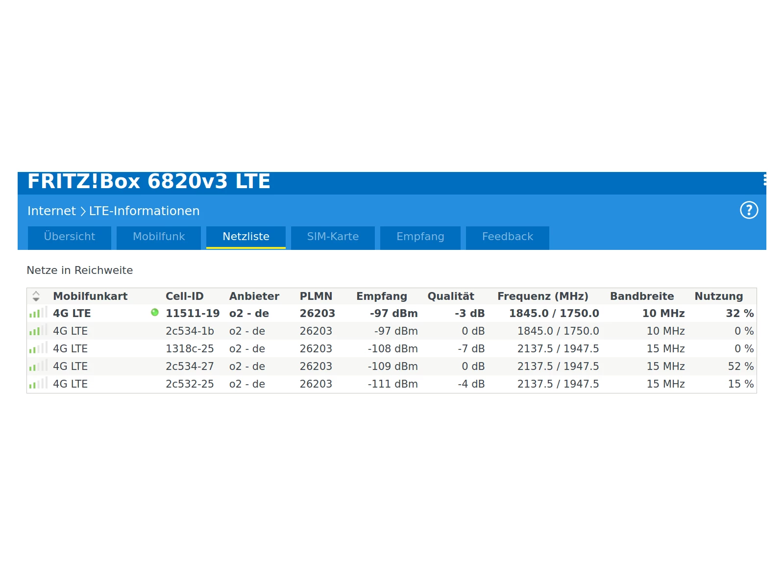Click the sort arrows icon in table header
This screenshot has width=784, height=588.
(36, 296)
